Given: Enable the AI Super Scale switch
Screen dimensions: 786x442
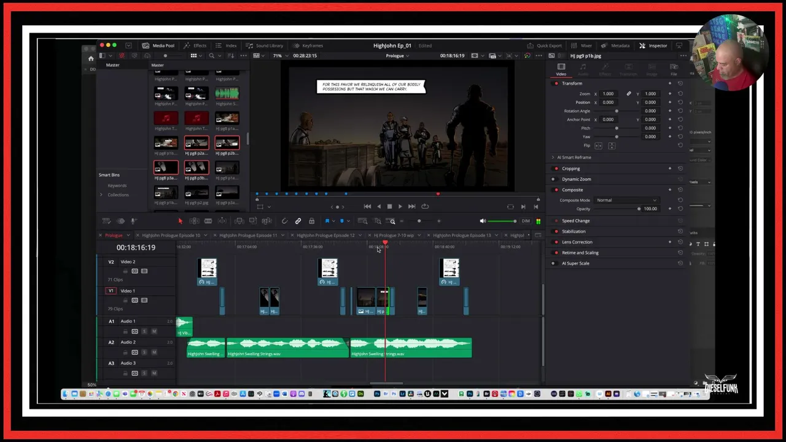Looking at the screenshot, I should coord(554,263).
